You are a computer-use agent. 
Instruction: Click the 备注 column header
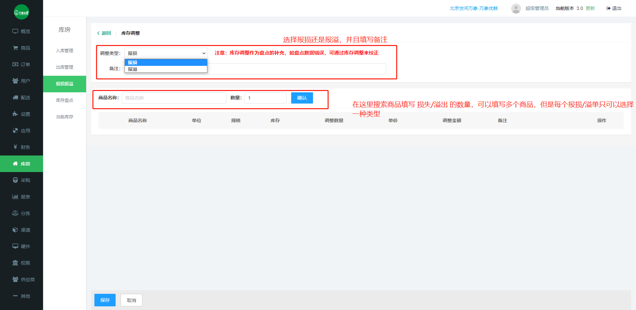tap(503, 120)
